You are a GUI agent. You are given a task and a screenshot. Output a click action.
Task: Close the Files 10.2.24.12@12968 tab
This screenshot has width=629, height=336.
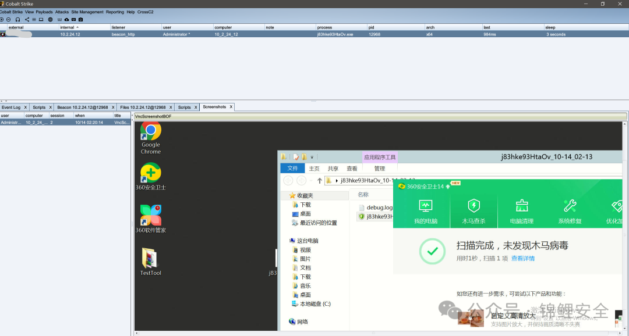171,108
